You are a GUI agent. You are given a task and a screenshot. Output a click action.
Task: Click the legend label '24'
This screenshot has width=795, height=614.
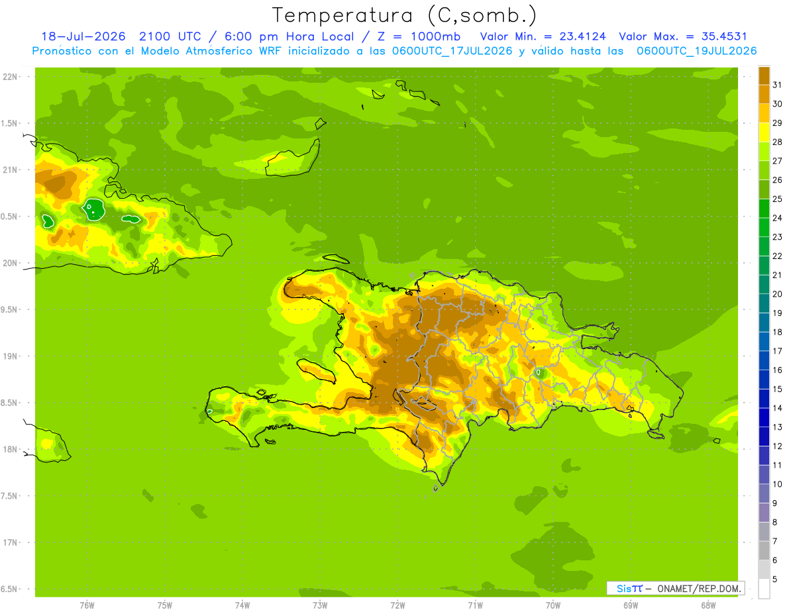click(x=777, y=218)
